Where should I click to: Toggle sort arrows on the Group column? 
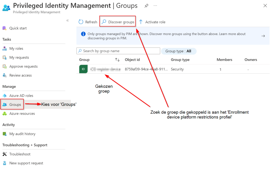point(117,60)
